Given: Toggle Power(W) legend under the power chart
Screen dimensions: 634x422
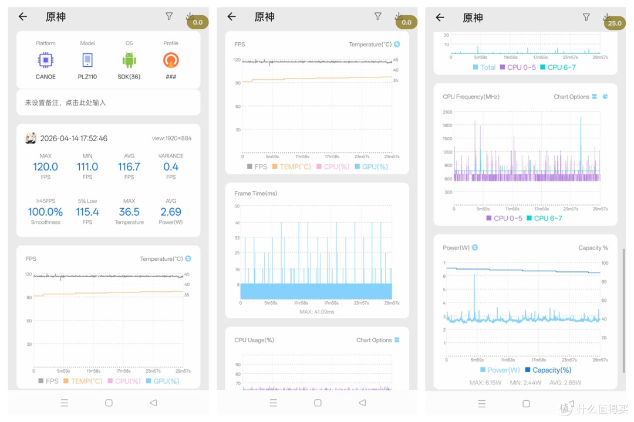Looking at the screenshot, I should coord(500,370).
